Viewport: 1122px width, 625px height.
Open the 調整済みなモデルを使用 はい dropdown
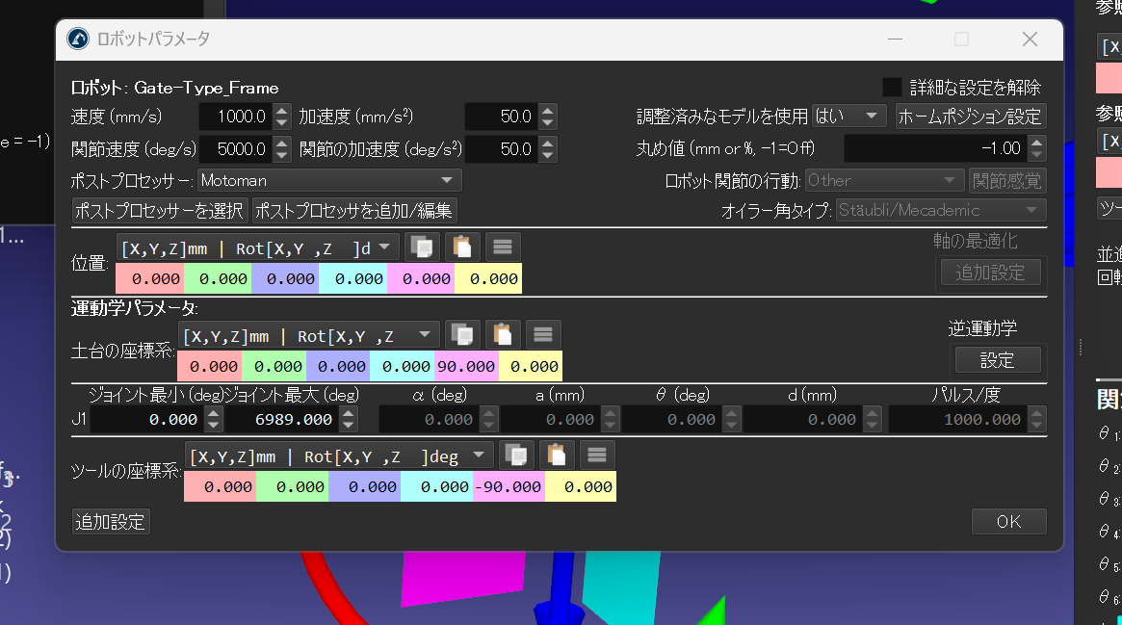point(848,117)
